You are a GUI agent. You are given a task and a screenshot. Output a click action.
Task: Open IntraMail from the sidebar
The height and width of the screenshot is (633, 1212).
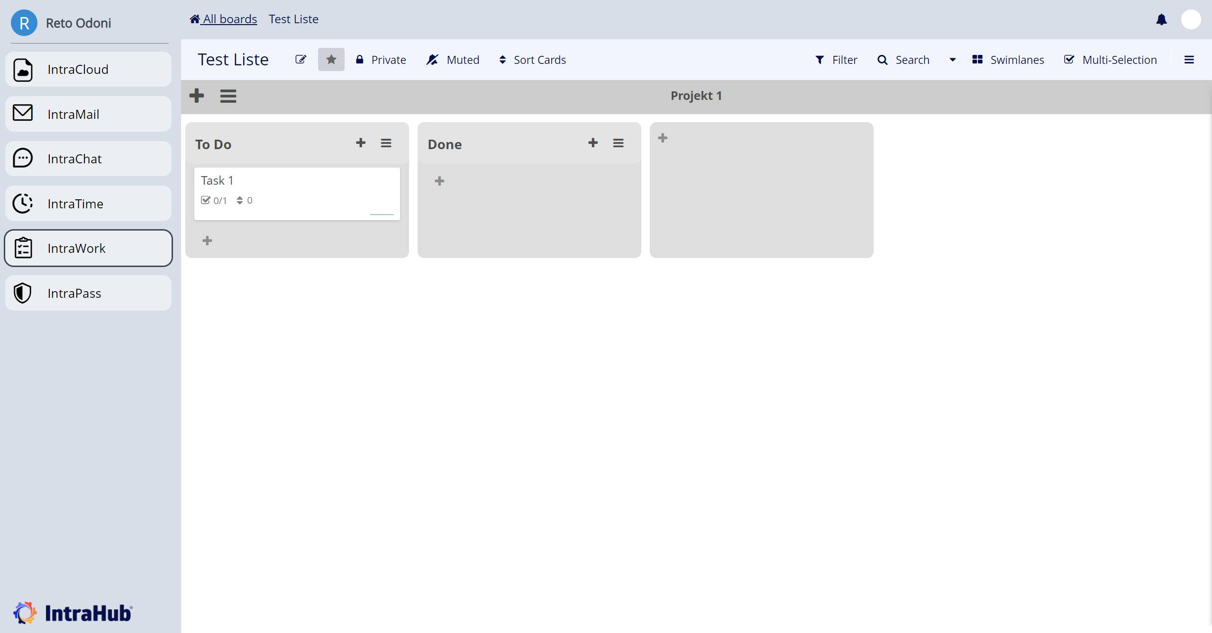[x=88, y=114]
